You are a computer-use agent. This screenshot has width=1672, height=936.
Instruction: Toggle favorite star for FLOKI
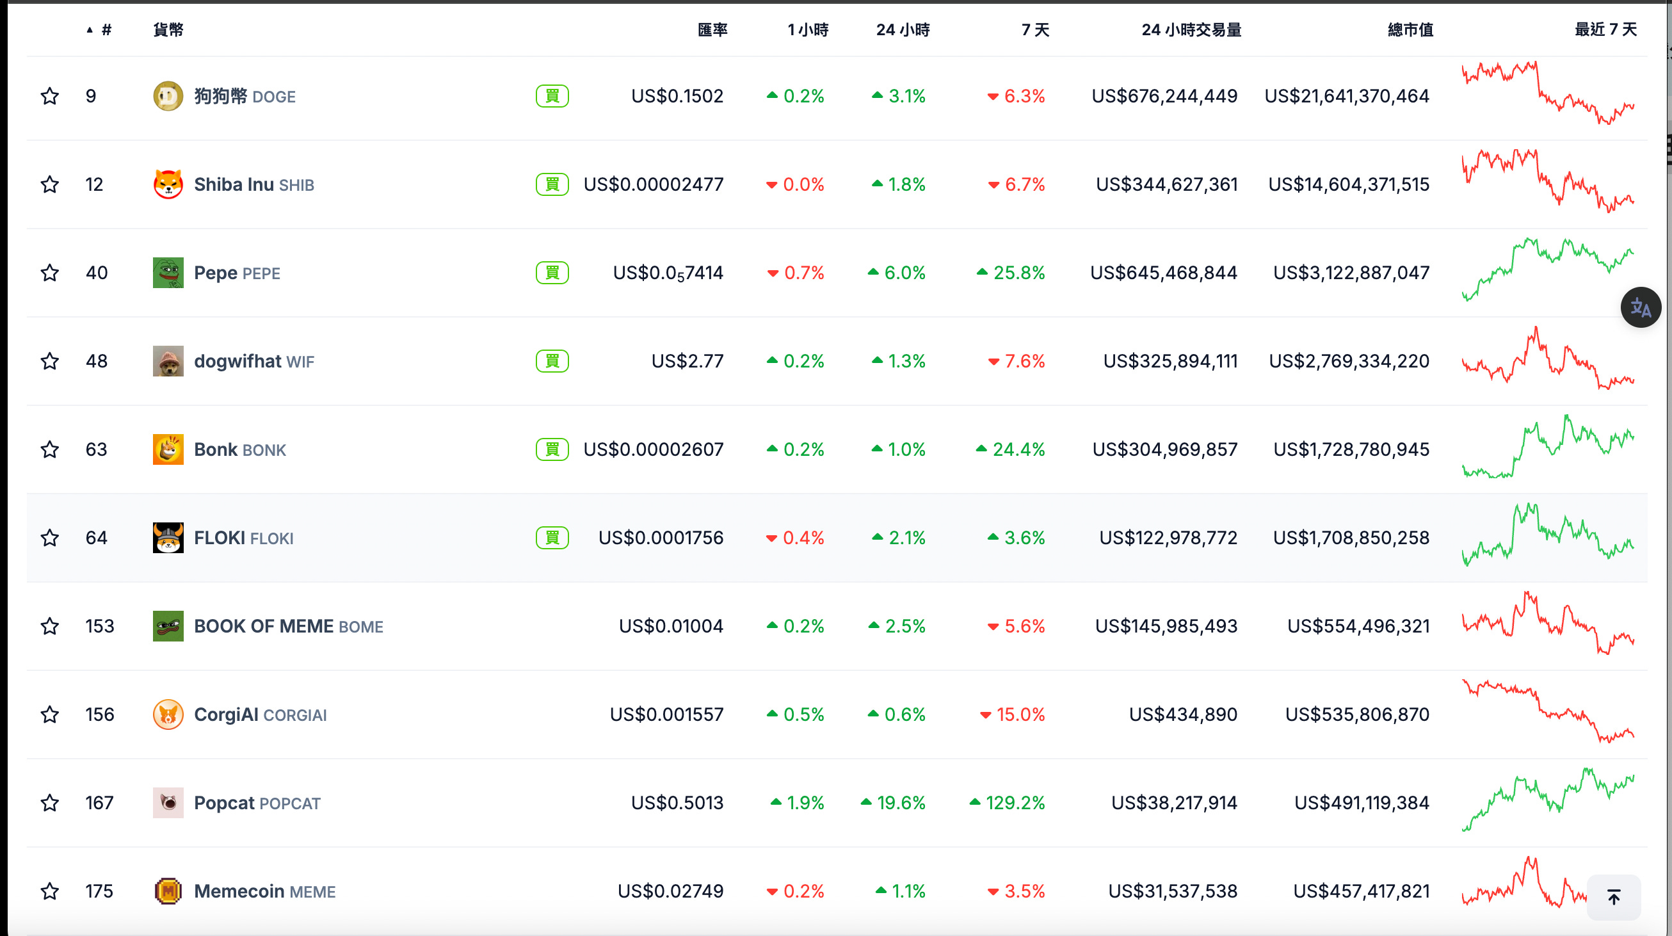coord(50,538)
